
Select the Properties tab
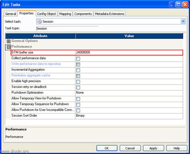point(26,13)
